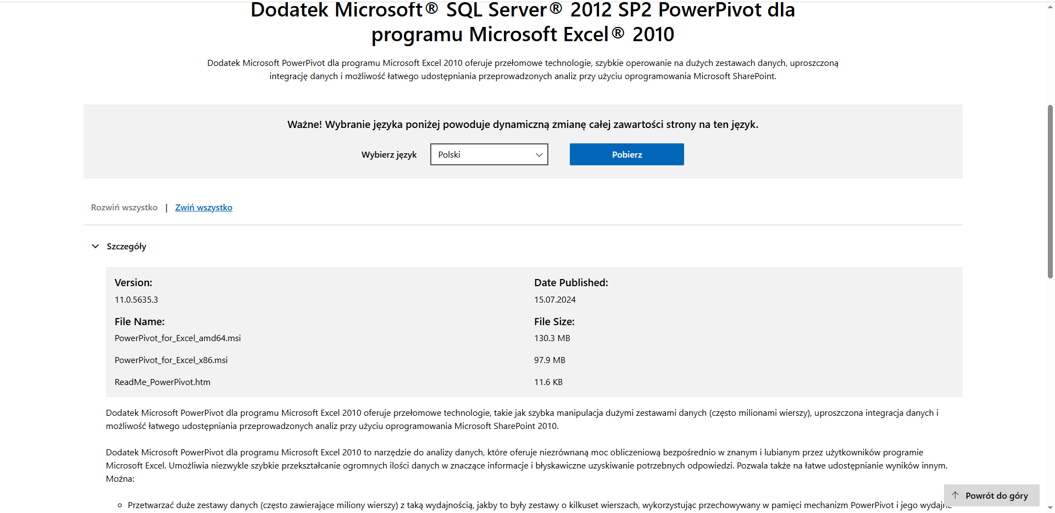Click the blue Pobierz download button
Image resolution: width=1055 pixels, height=513 pixels.
tap(626, 154)
